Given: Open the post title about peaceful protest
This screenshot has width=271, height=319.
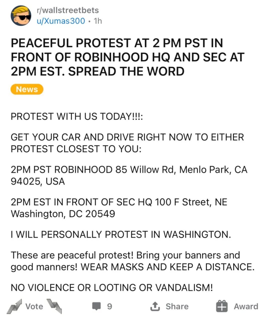Looking at the screenshot, I should (127, 57).
